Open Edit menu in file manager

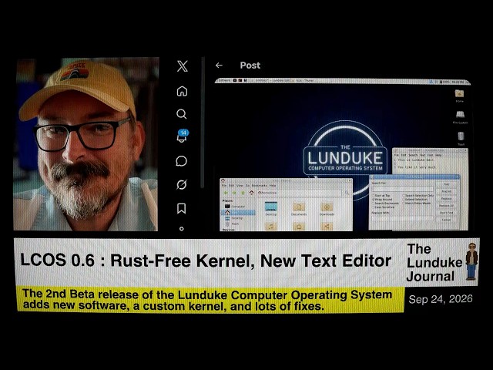tap(230, 185)
